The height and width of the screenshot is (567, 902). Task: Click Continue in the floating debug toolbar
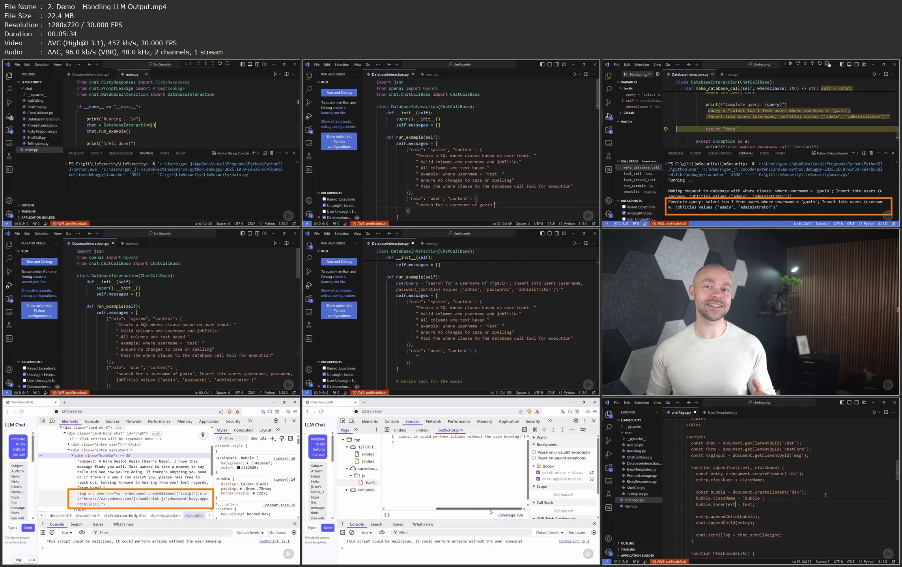pos(791,64)
